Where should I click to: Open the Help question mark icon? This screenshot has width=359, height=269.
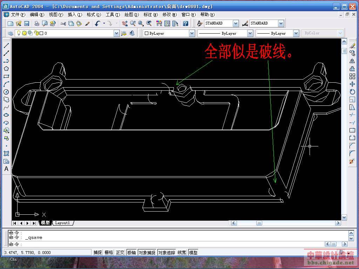[x=185, y=23]
